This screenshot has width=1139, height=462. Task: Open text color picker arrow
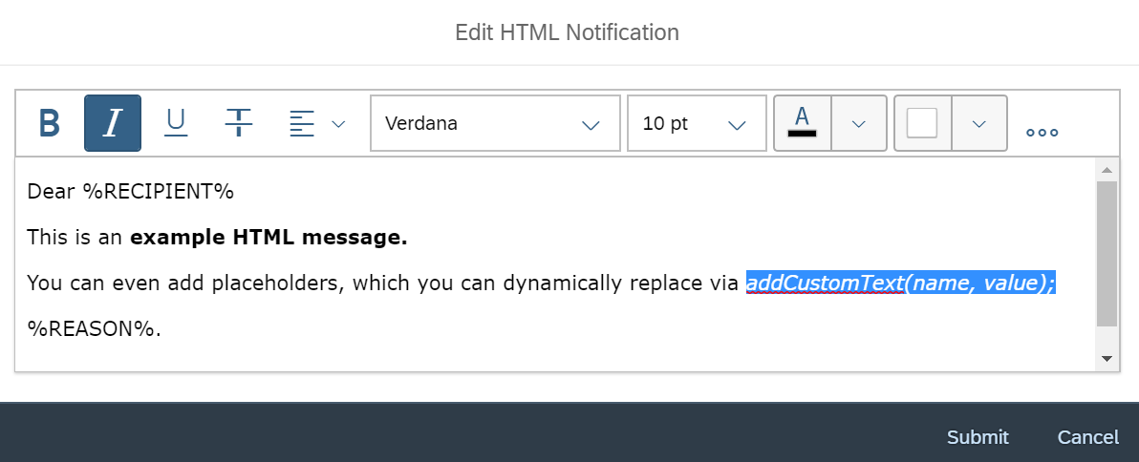tap(859, 123)
